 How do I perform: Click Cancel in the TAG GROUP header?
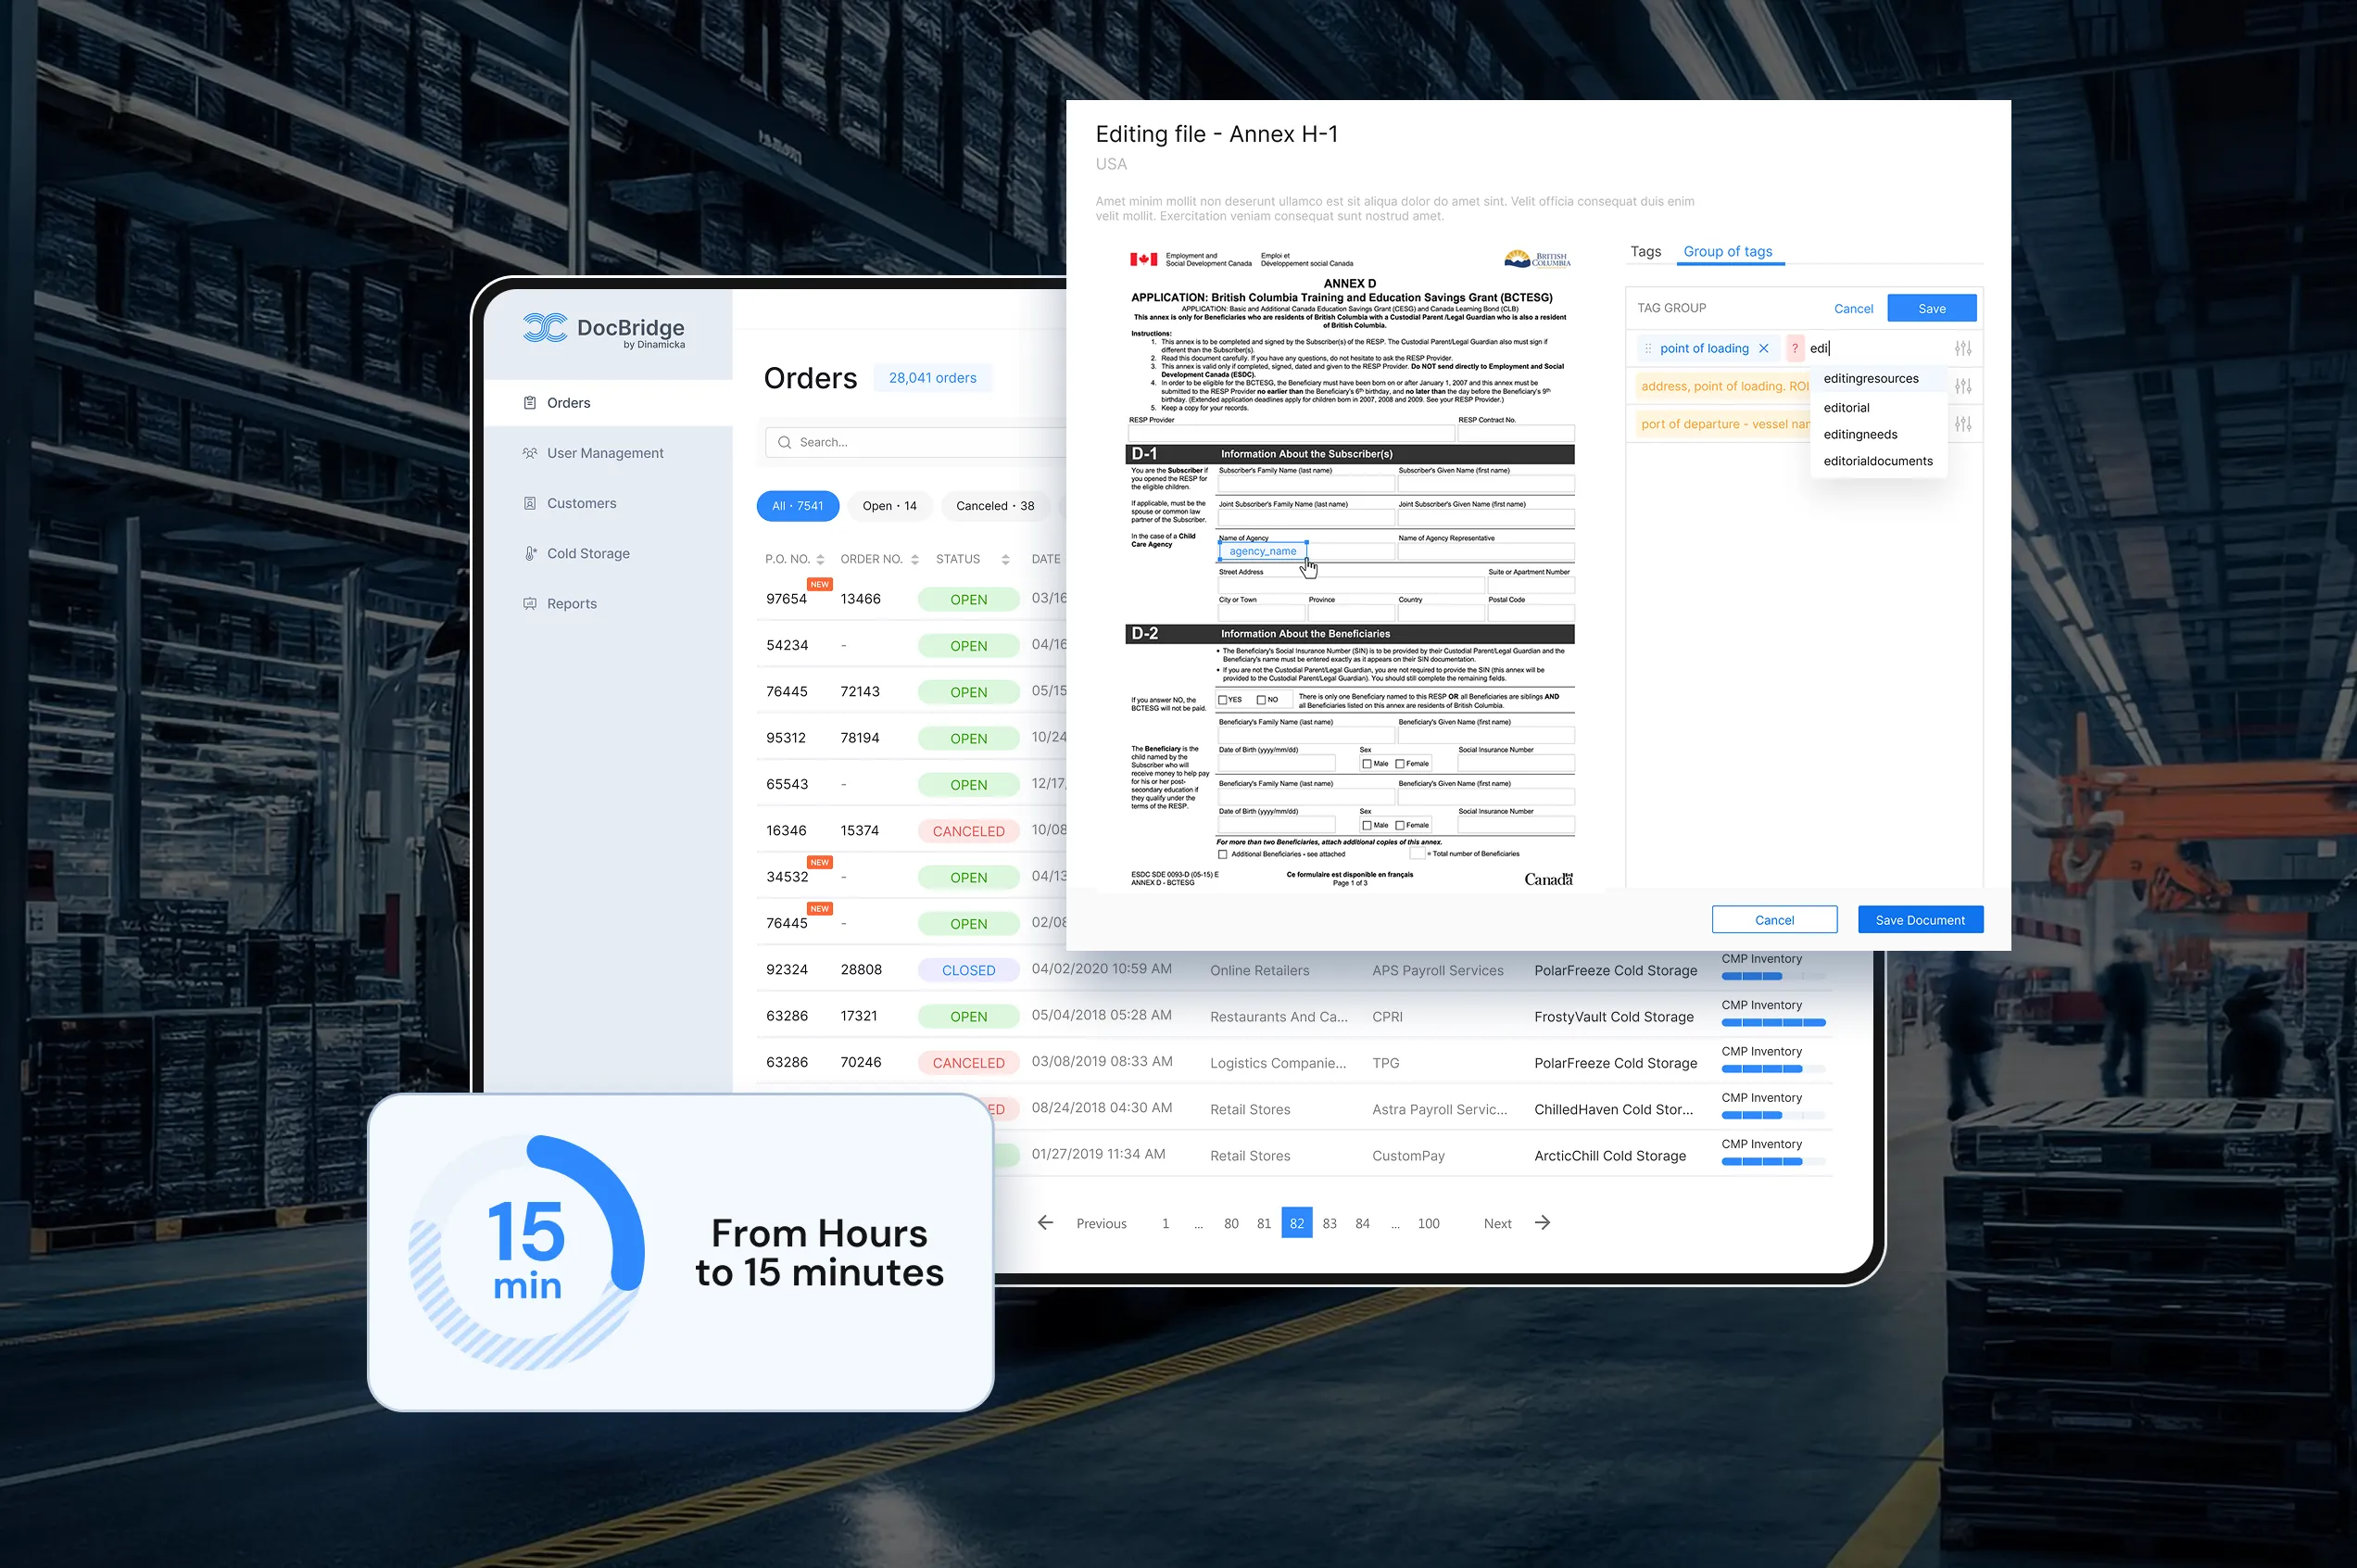pyautogui.click(x=1852, y=309)
